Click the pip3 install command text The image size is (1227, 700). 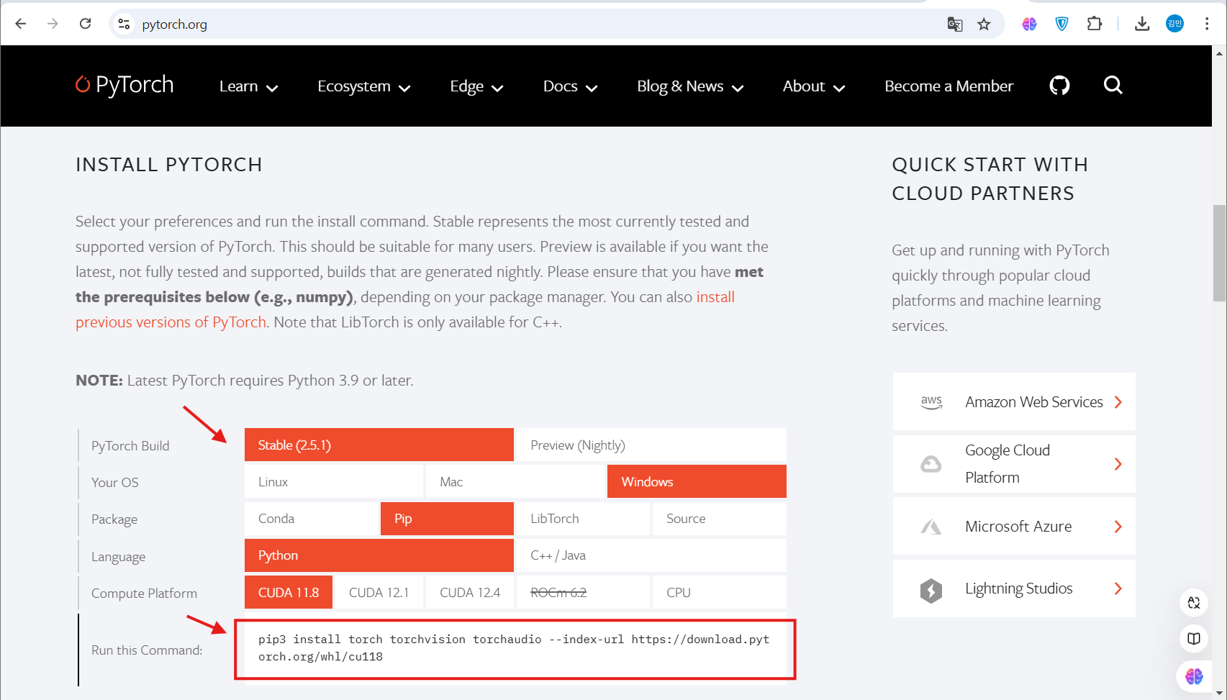tap(514, 647)
